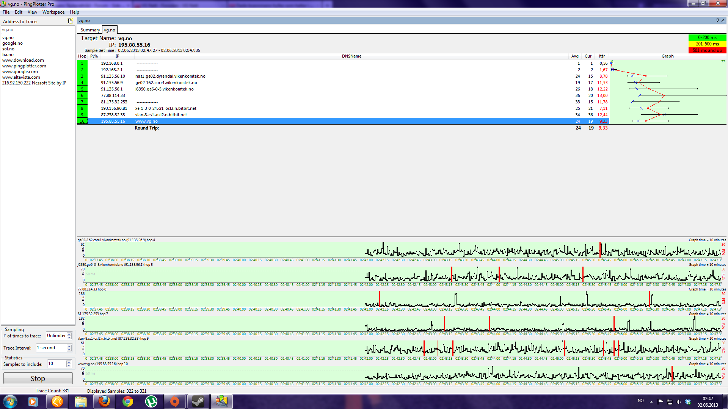Select www.altavista.com in the address list
This screenshot has height=409, width=728.
(x=21, y=77)
